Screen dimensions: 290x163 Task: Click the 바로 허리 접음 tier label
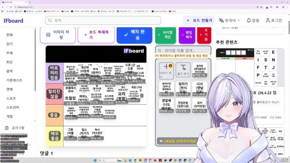(54, 73)
